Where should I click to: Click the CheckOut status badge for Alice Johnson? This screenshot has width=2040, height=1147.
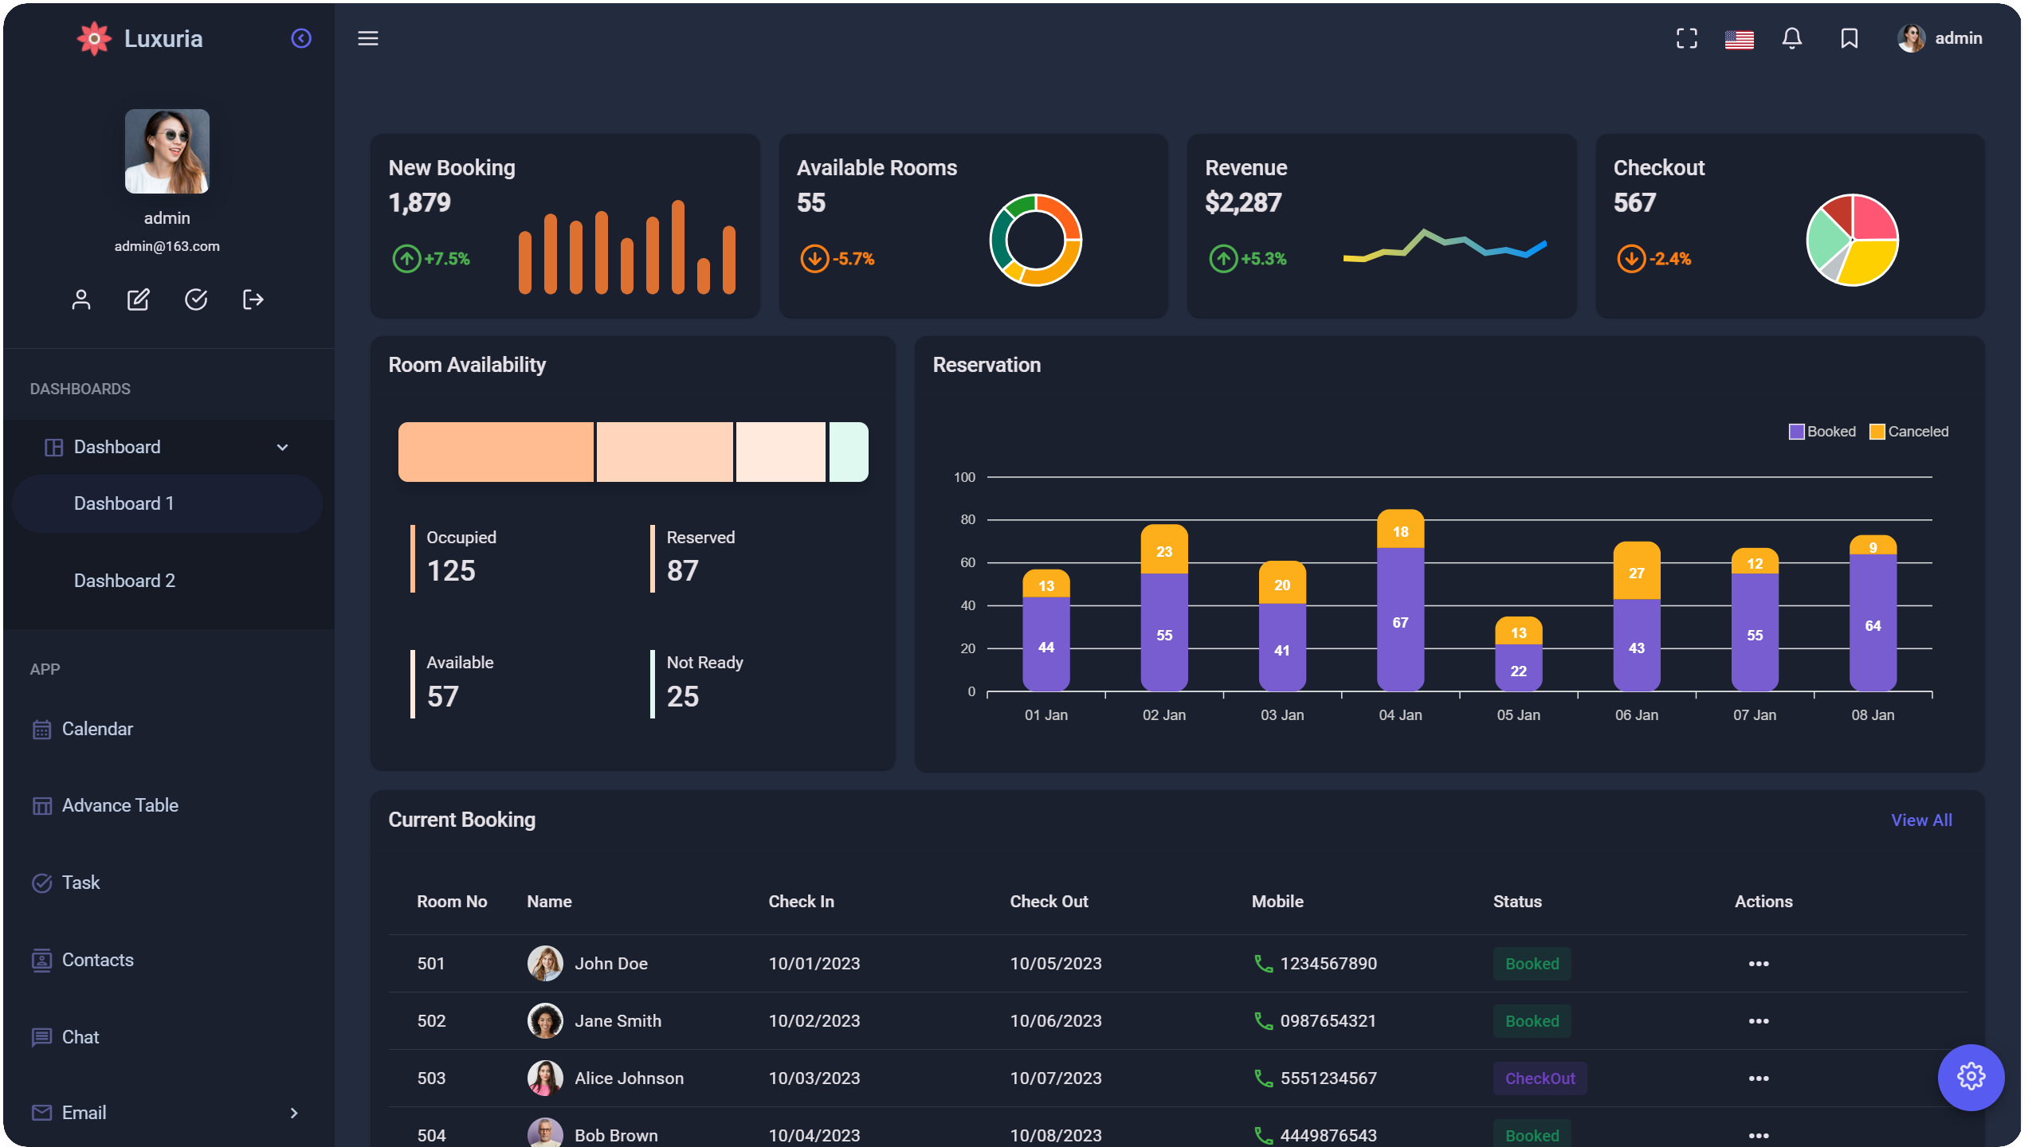1540,1078
